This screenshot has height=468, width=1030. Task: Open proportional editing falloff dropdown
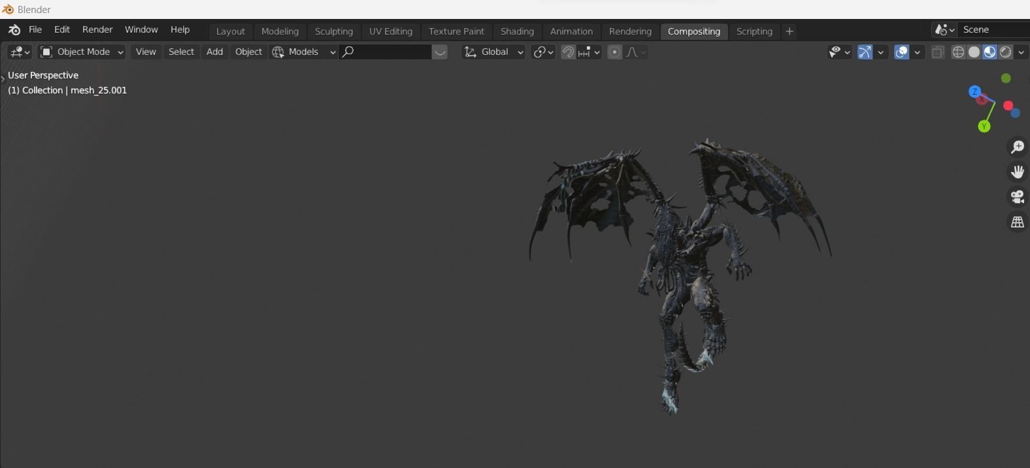(x=636, y=52)
